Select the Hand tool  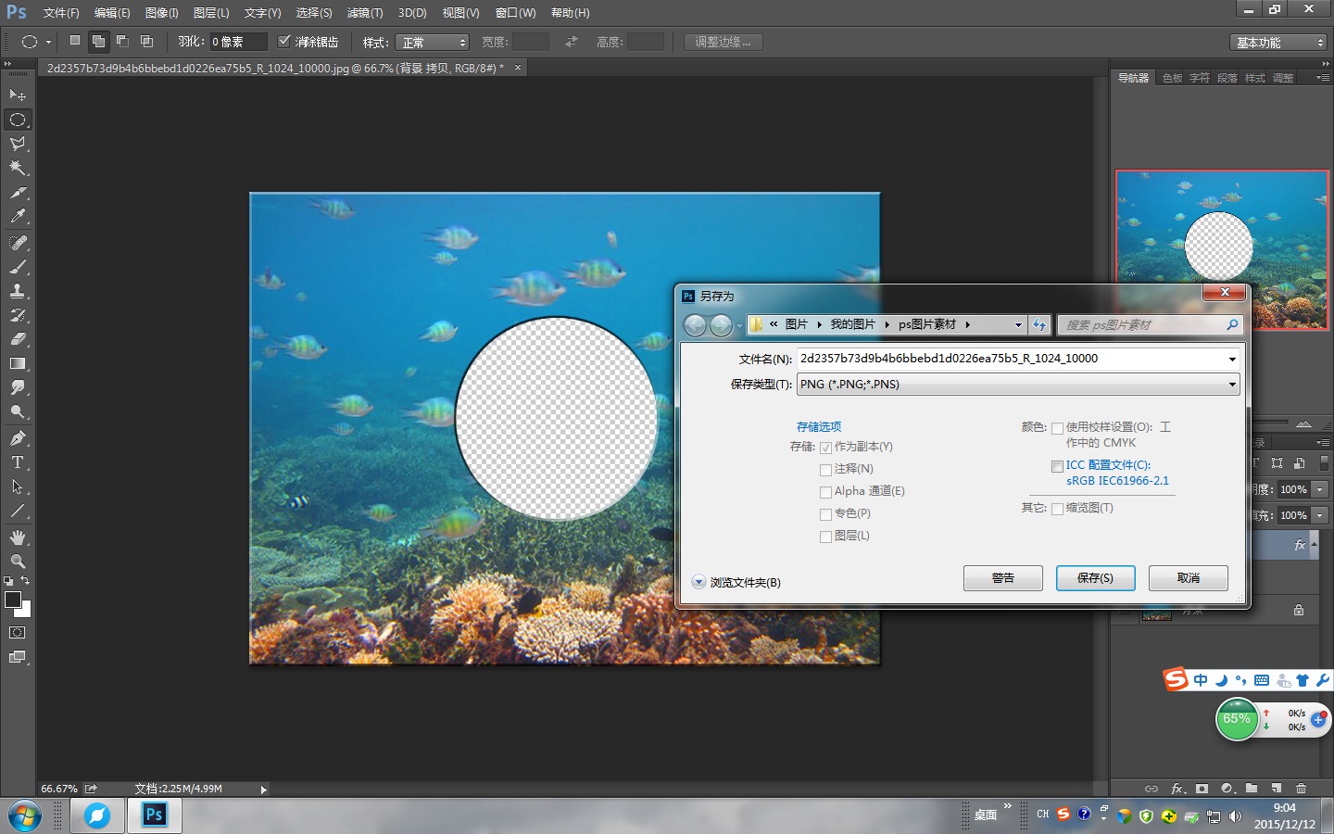pos(18,537)
